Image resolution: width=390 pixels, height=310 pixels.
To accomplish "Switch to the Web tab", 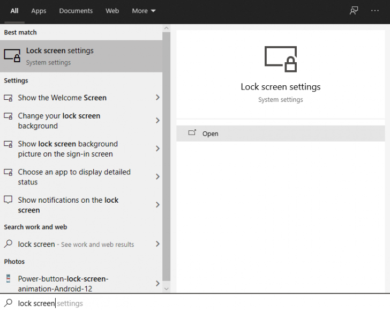I will 112,11.
